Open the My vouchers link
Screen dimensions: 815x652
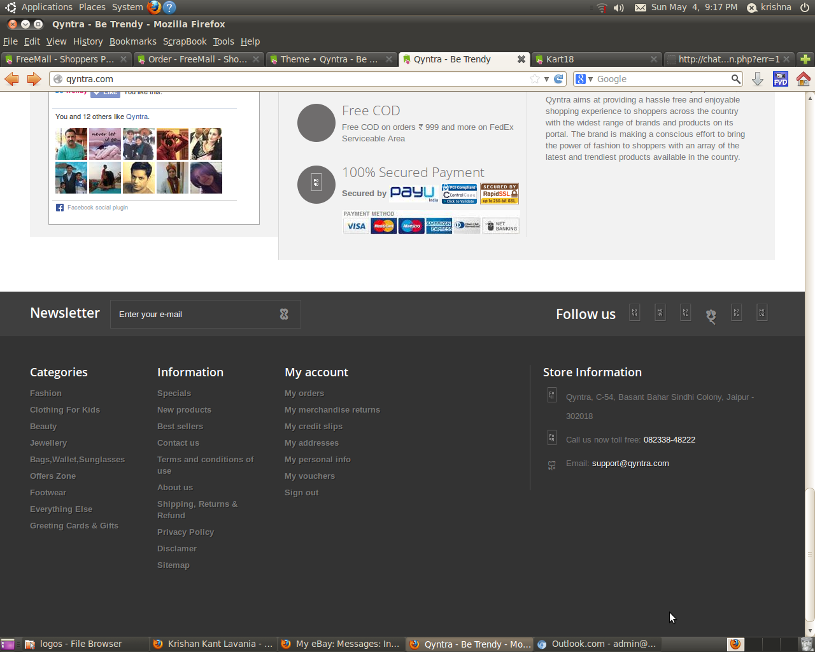pyautogui.click(x=309, y=476)
